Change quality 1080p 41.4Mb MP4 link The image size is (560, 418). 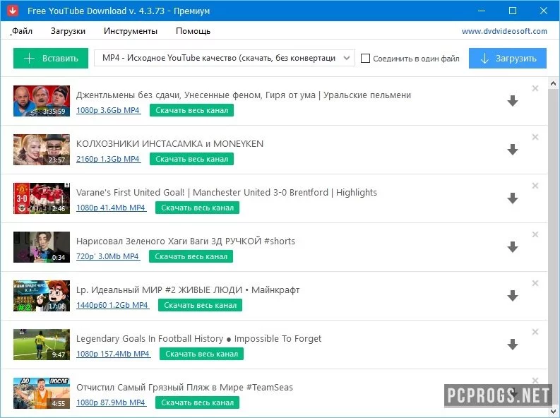[111, 208]
